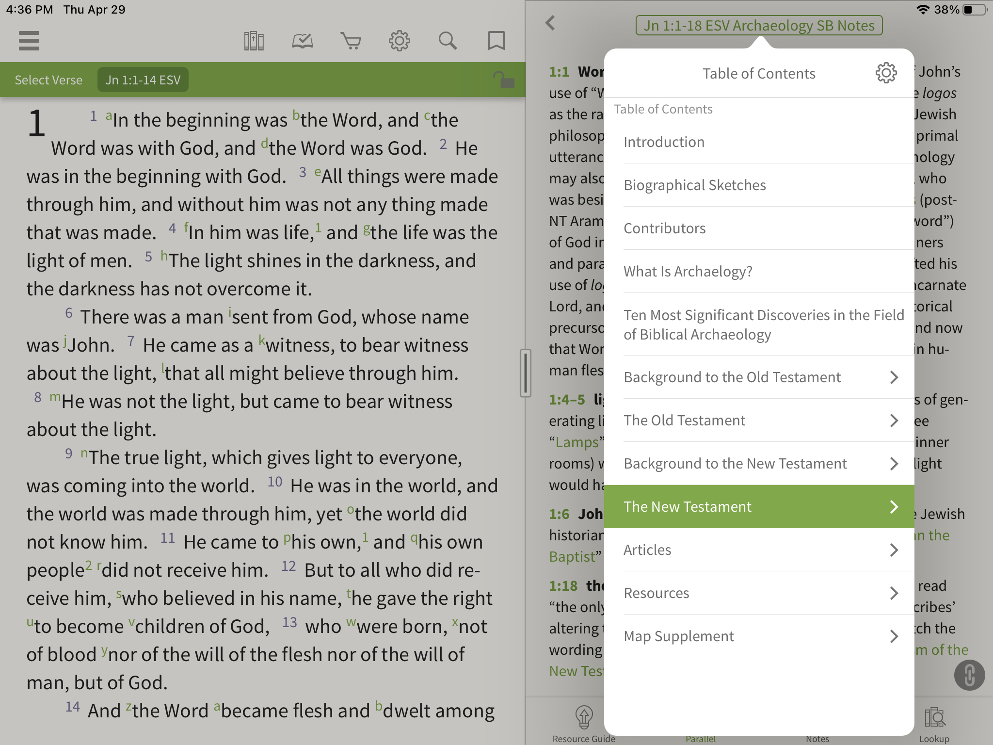
Task: Open the Lamps link in study notes
Action: pyautogui.click(x=577, y=442)
